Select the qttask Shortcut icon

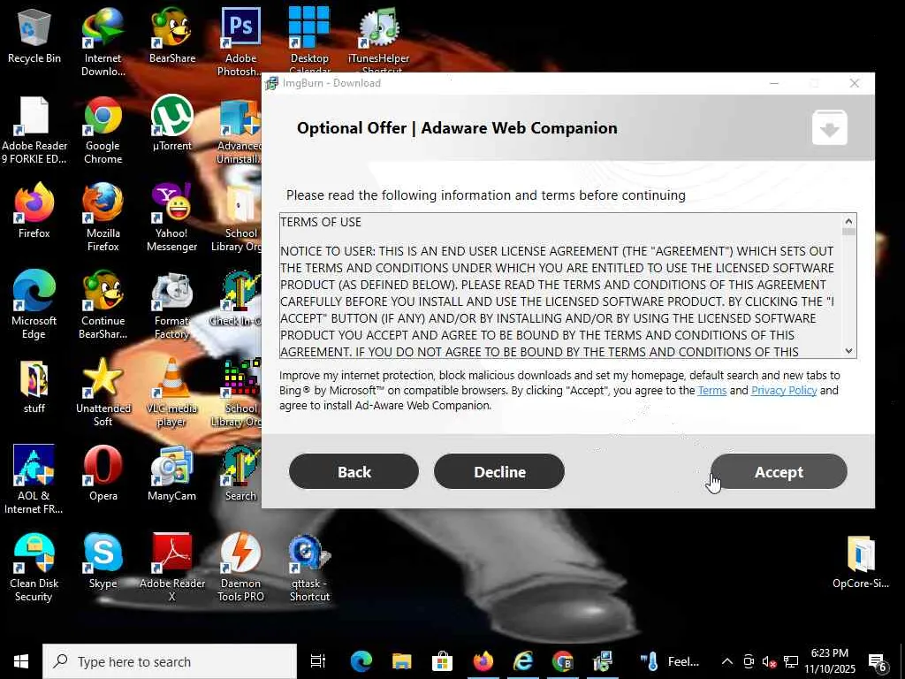click(x=309, y=567)
